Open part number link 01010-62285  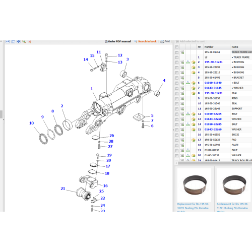tap(213, 124)
